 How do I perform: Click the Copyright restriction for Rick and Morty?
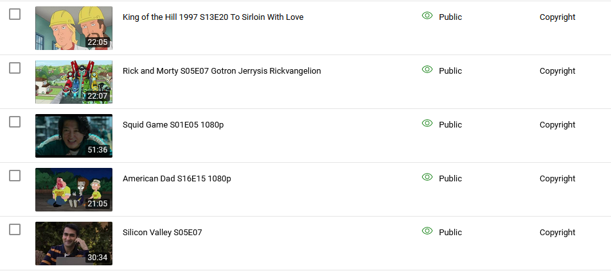[557, 71]
